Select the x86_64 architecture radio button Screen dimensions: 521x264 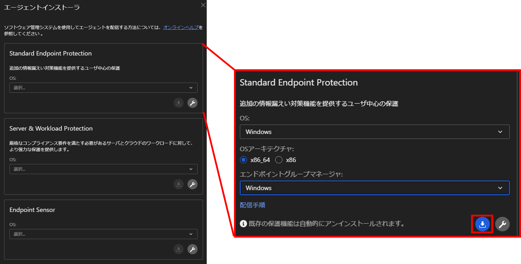pos(244,160)
